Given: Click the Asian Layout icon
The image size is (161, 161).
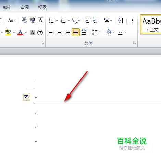Looking at the screenshot, I should [107, 21].
